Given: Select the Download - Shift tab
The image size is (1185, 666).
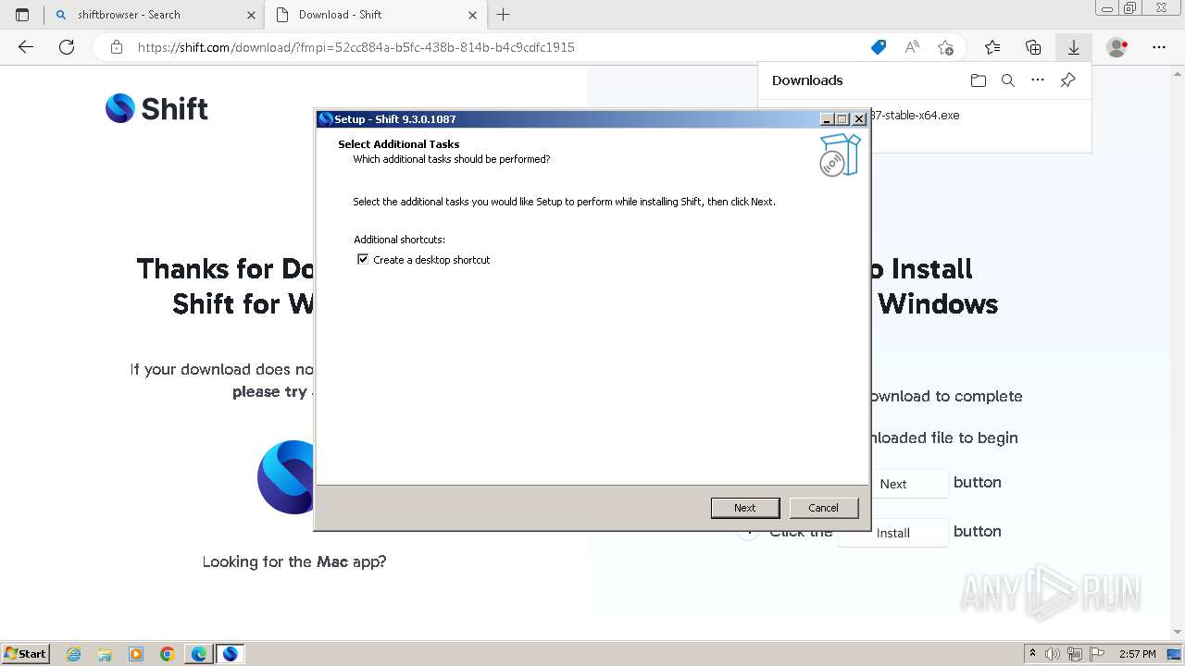Looking at the screenshot, I should (x=375, y=15).
